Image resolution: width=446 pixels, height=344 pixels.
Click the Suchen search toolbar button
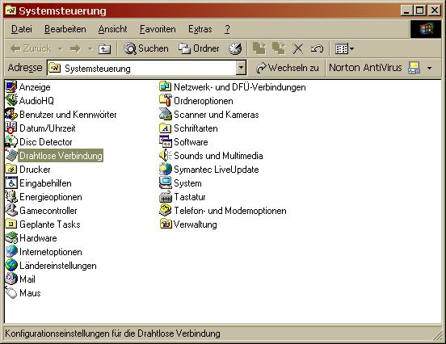(146, 48)
